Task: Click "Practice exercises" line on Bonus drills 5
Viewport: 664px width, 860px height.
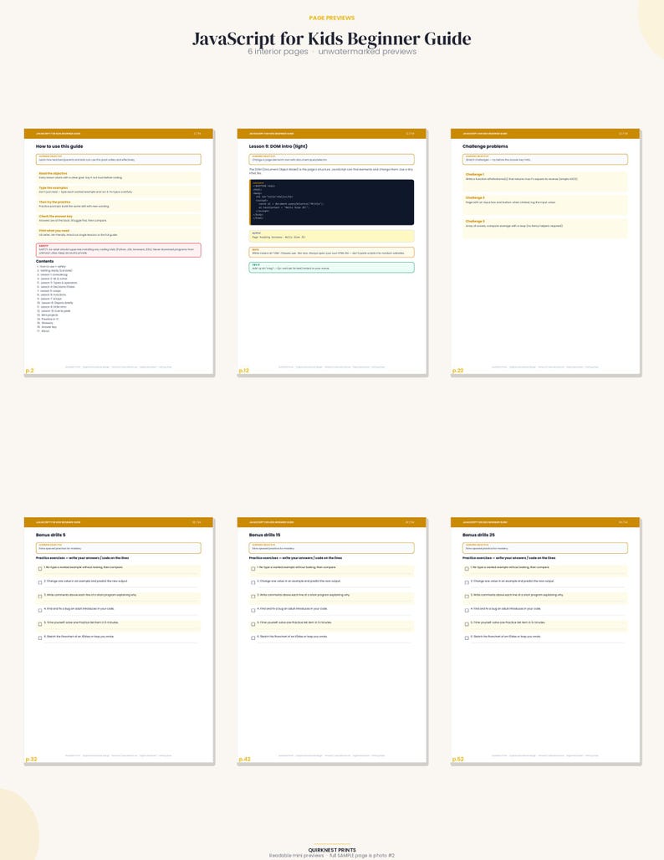Action: coord(82,558)
